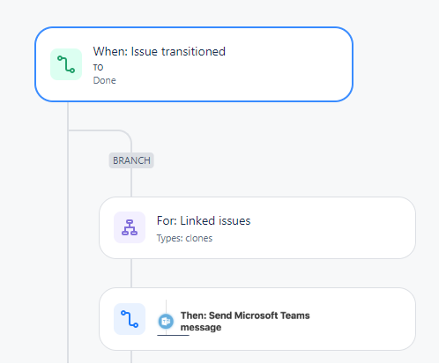The width and height of the screenshot is (439, 364).
Task: Click the 'TO' label in trigger card
Action: click(x=98, y=68)
